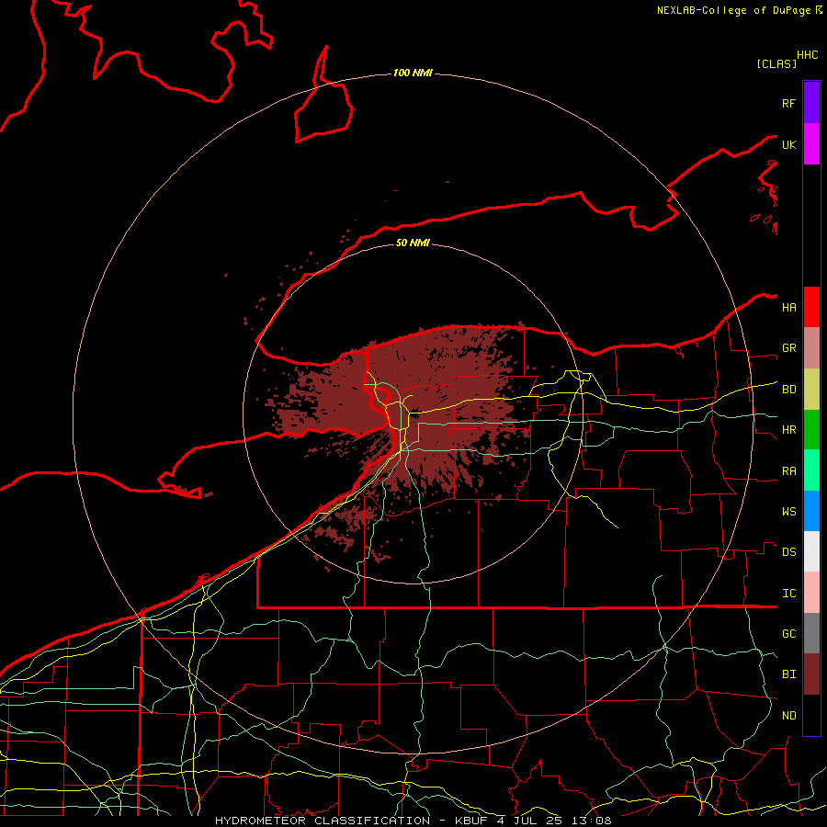Image resolution: width=827 pixels, height=827 pixels.
Task: Click the ND legend label
Action: (x=788, y=716)
